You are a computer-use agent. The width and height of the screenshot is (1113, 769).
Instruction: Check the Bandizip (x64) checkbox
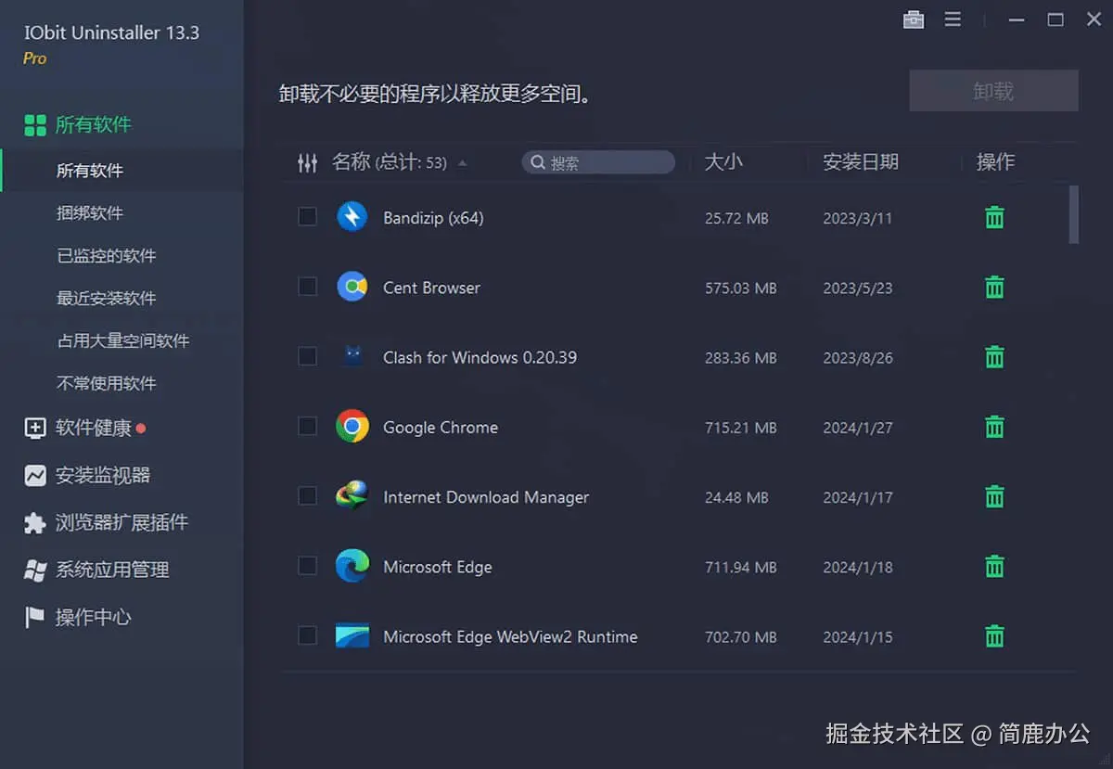[x=307, y=217]
